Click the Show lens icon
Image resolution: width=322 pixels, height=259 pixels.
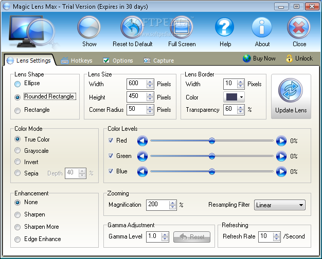click(89, 27)
